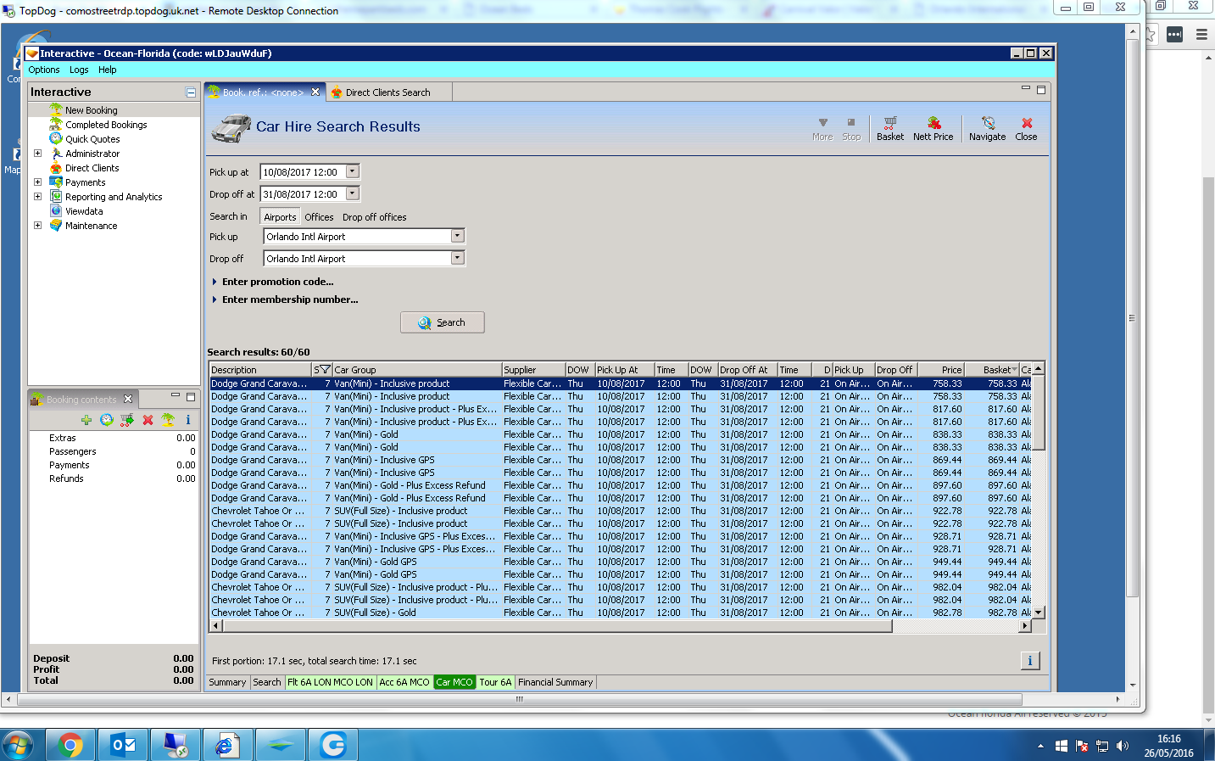Image resolution: width=1215 pixels, height=761 pixels.
Task: Expand the Enter promotion code section
Action: click(277, 282)
